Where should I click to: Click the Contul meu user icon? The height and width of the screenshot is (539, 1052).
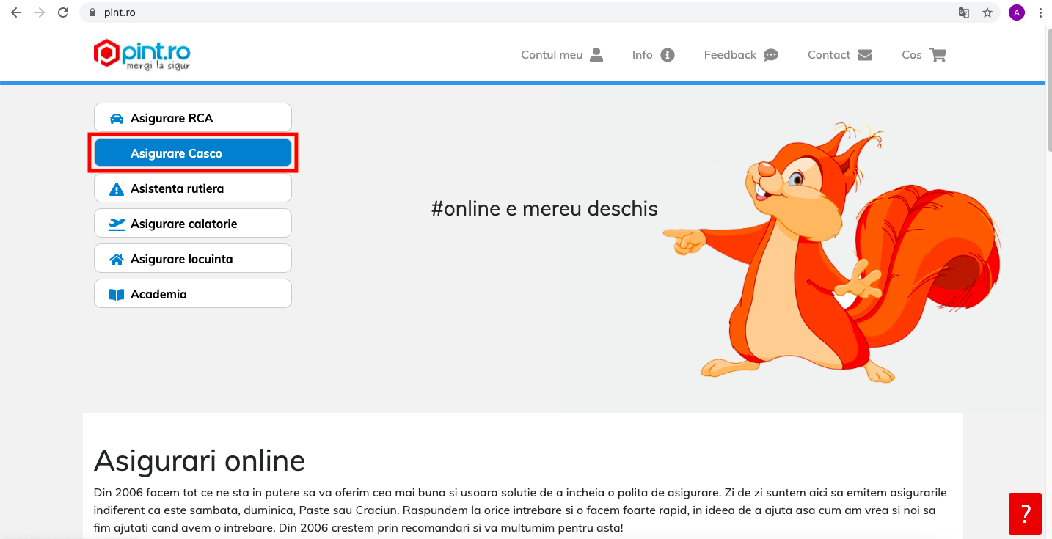pos(596,55)
